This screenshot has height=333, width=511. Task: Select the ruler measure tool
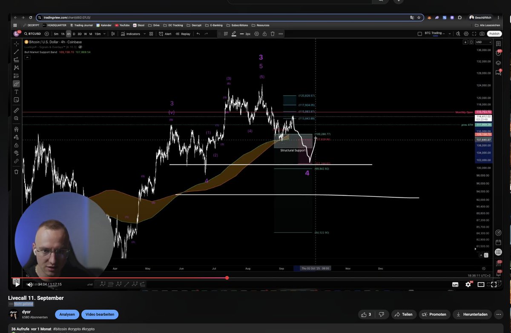[x=16, y=111]
